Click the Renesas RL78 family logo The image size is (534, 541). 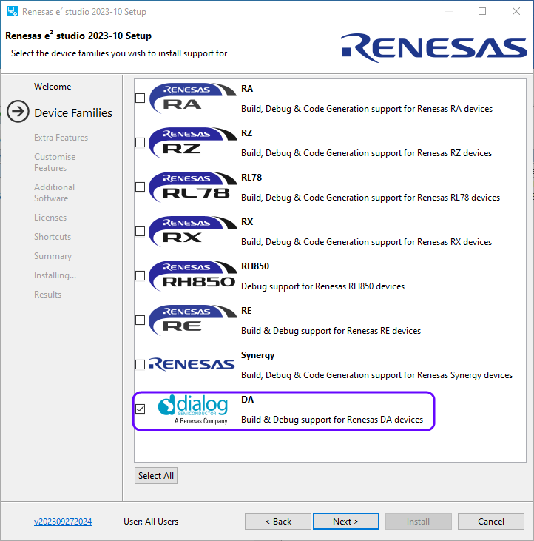pos(192,187)
